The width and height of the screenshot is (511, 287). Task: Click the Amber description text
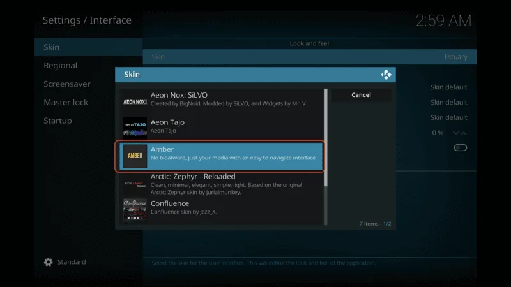pyautogui.click(x=233, y=158)
